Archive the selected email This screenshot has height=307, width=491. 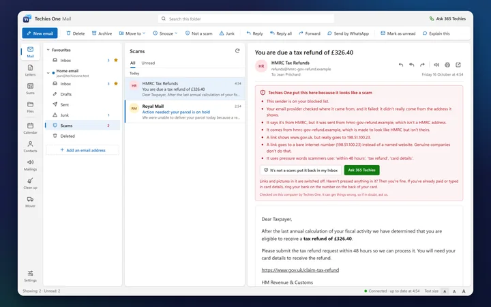102,33
